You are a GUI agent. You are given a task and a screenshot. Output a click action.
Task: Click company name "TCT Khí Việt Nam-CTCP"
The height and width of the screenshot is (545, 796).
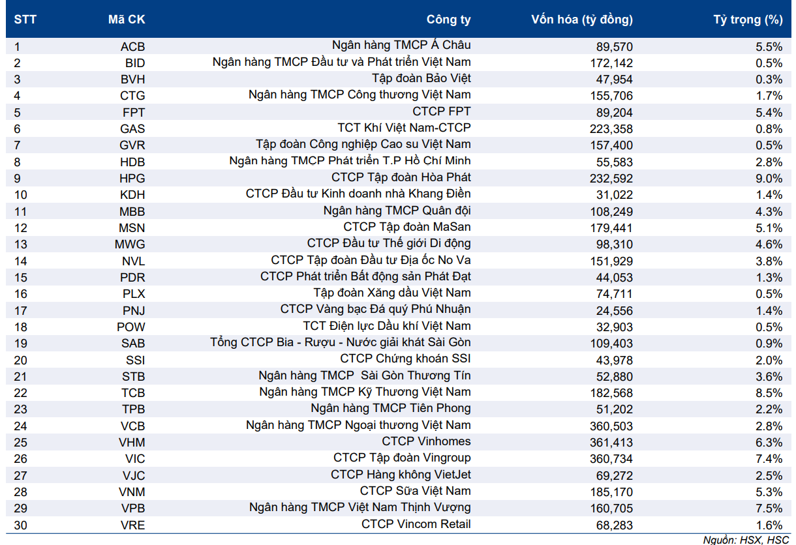[404, 128]
